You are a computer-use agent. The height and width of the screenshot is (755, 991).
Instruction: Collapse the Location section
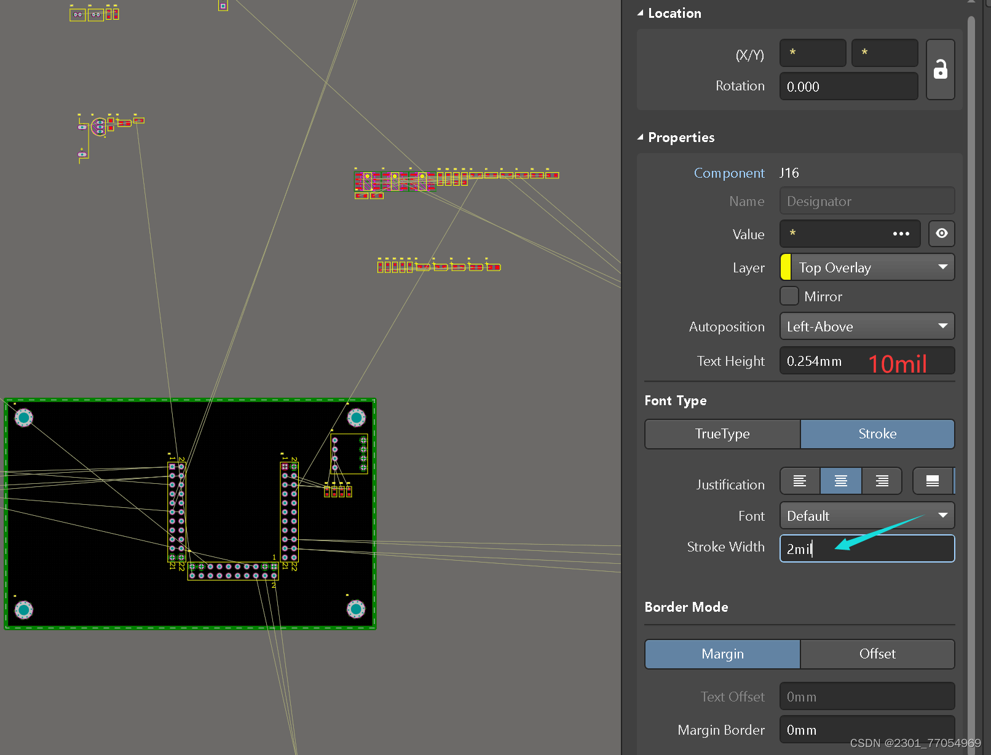tap(640, 12)
